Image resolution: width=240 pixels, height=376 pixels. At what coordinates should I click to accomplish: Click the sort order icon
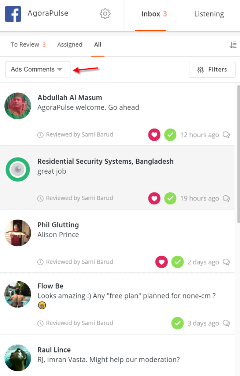[x=233, y=45]
